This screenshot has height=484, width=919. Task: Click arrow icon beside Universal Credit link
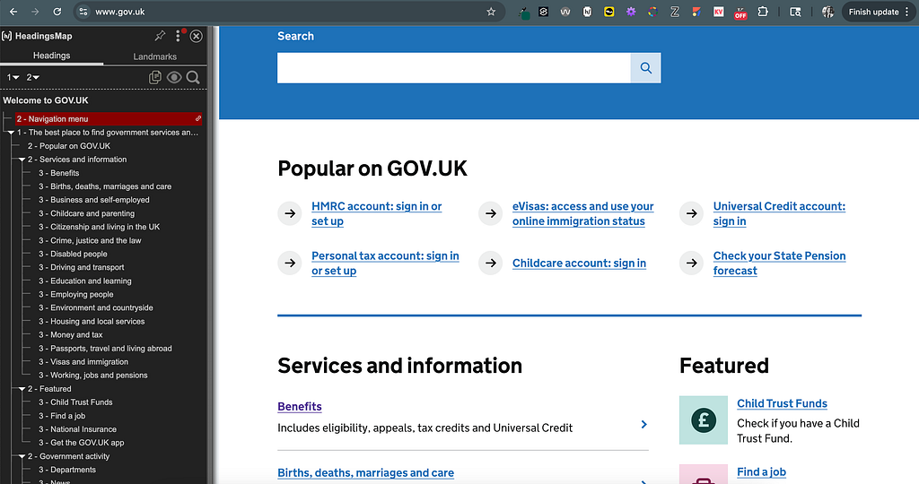pos(692,213)
